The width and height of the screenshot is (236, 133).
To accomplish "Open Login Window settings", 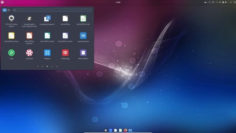I will point(83,37).
